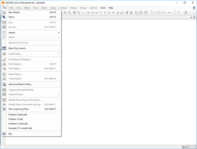Viewport: 197px width, 149px height.
Task: Open the Edit menu
Action: tap(11, 8)
